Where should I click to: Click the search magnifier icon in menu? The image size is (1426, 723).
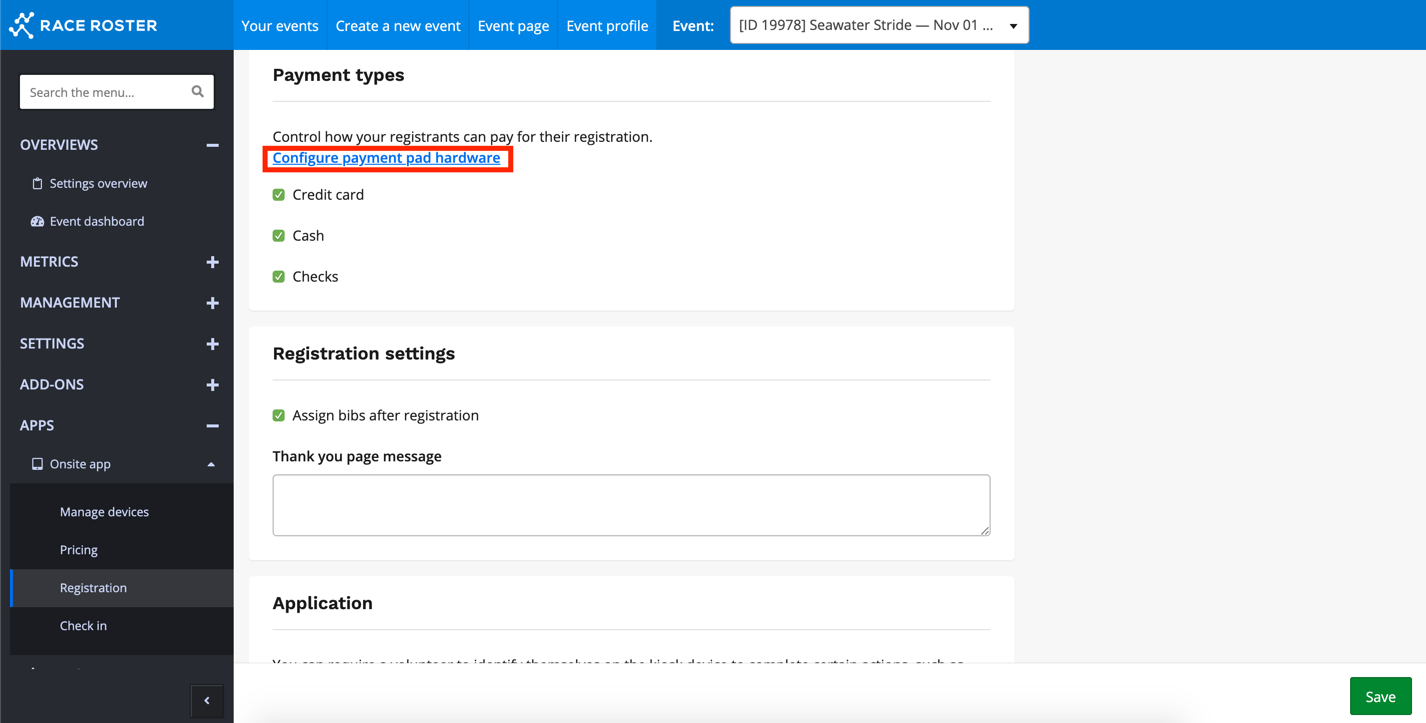tap(197, 91)
